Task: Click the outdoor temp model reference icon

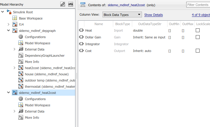Action: (x=21, y=80)
